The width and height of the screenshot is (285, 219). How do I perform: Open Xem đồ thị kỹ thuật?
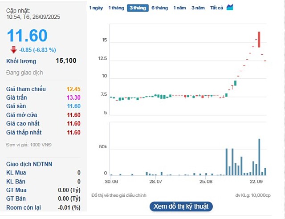(181, 206)
